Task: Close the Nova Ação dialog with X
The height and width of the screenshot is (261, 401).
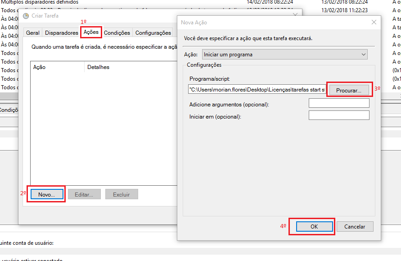Action: [x=374, y=22]
